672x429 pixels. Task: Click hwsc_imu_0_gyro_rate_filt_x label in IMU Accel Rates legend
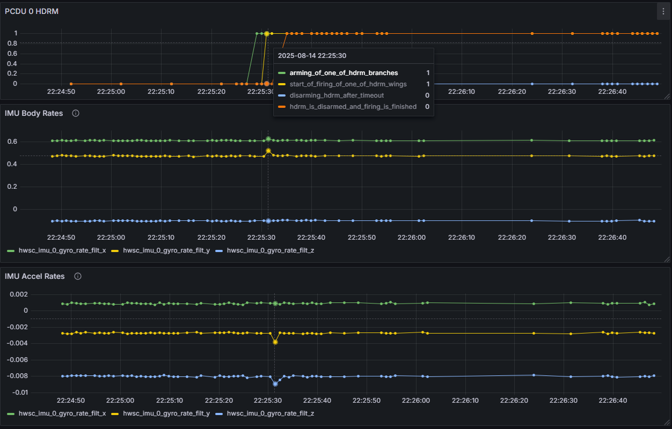pyautogui.click(x=62, y=413)
